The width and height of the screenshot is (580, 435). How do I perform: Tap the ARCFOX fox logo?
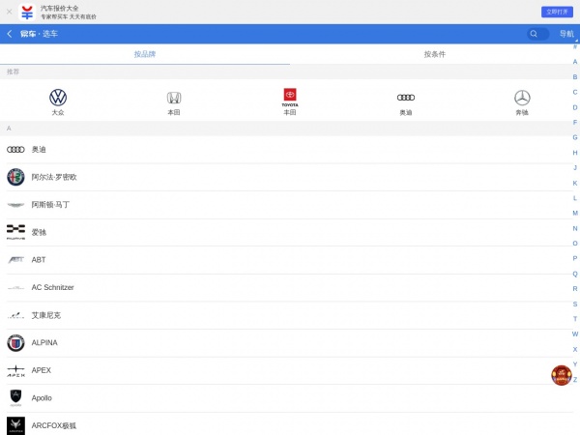(x=15, y=425)
